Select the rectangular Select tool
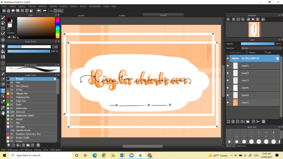 3,63
